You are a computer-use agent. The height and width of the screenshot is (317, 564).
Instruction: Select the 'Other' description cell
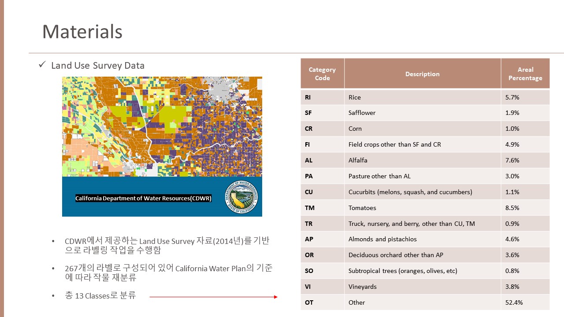[423, 302]
